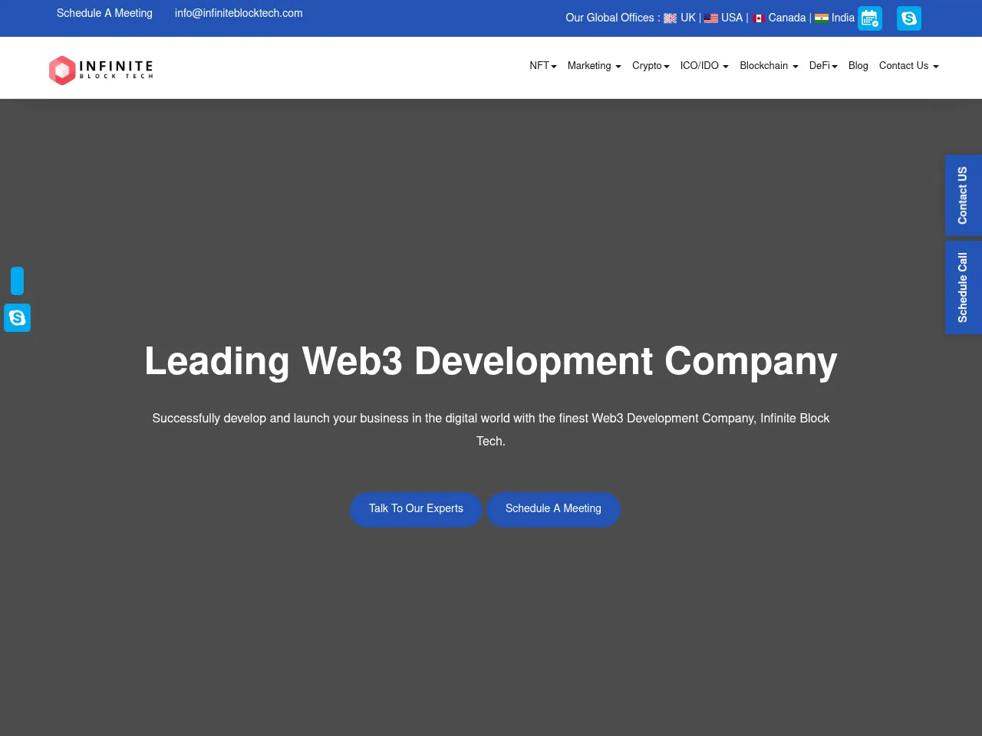
Task: Go to the Blog page
Action: (858, 66)
